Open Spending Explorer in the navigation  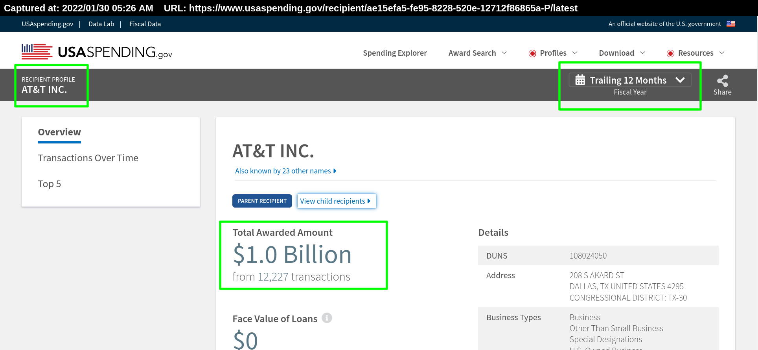395,53
